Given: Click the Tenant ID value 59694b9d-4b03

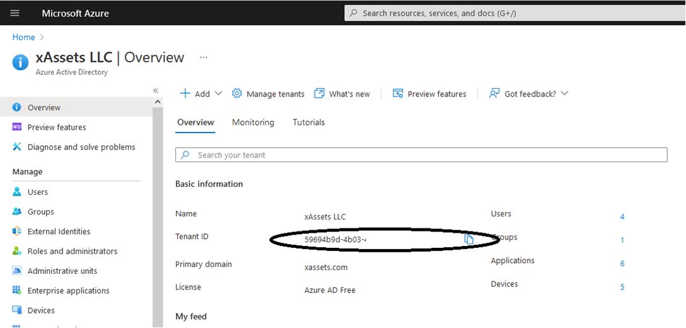Looking at the screenshot, I should click(335, 240).
